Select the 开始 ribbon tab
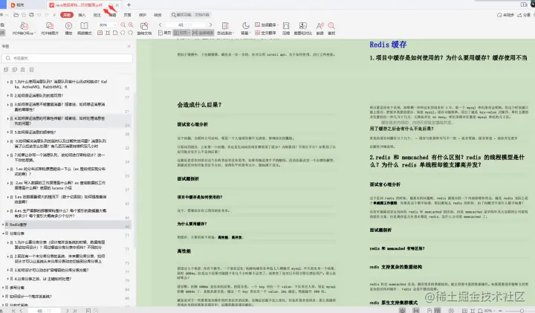535x313 pixels. [67, 15]
